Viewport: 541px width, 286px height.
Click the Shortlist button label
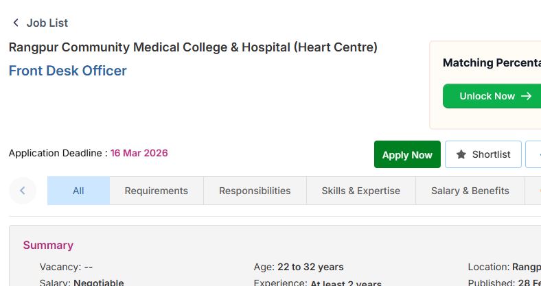(x=491, y=154)
